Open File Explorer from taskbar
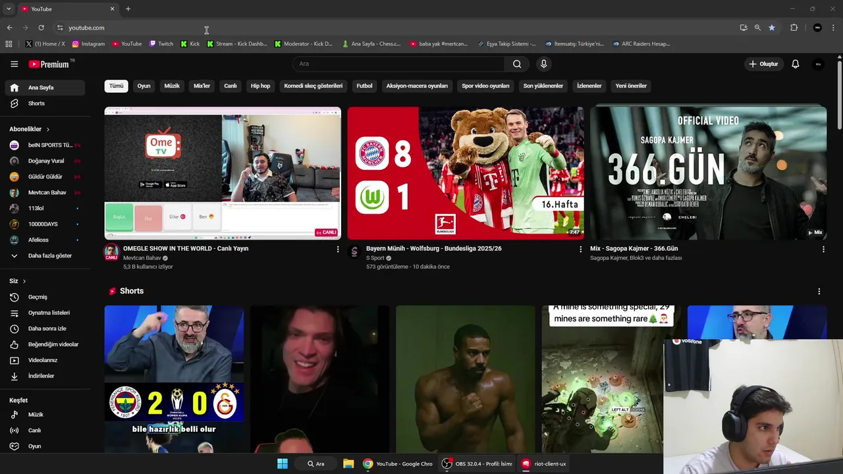Image resolution: width=843 pixels, height=474 pixels. click(348, 463)
